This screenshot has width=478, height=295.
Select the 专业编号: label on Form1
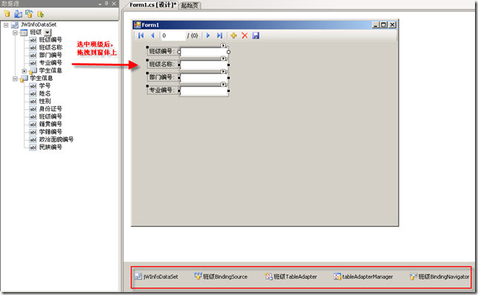[163, 90]
